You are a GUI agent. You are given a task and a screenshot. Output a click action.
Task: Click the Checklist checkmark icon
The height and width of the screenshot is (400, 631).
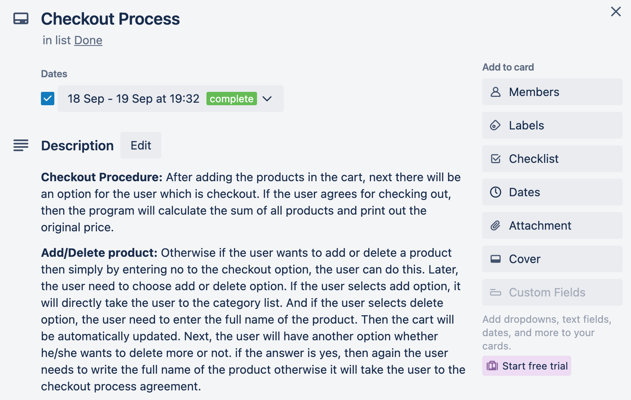[496, 159]
